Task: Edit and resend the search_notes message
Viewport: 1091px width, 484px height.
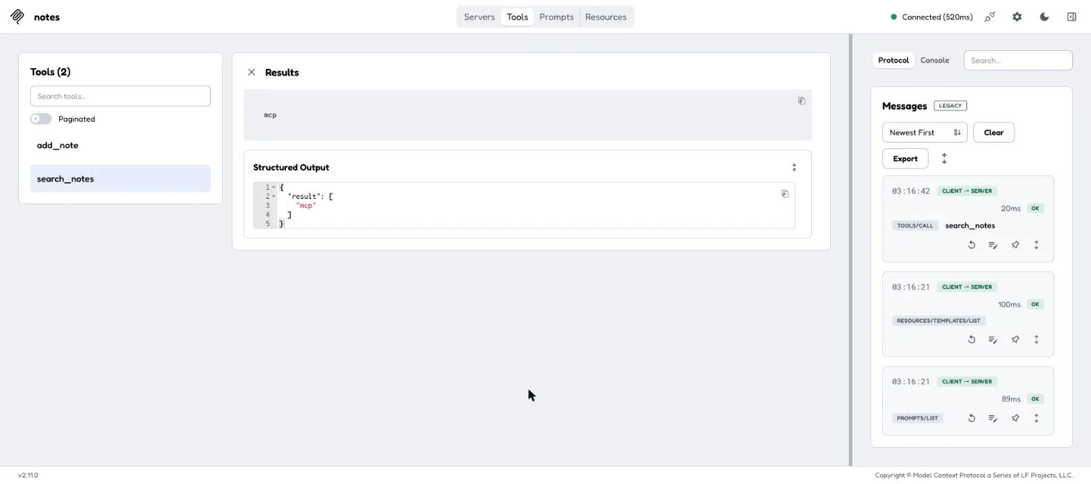Action: point(993,245)
